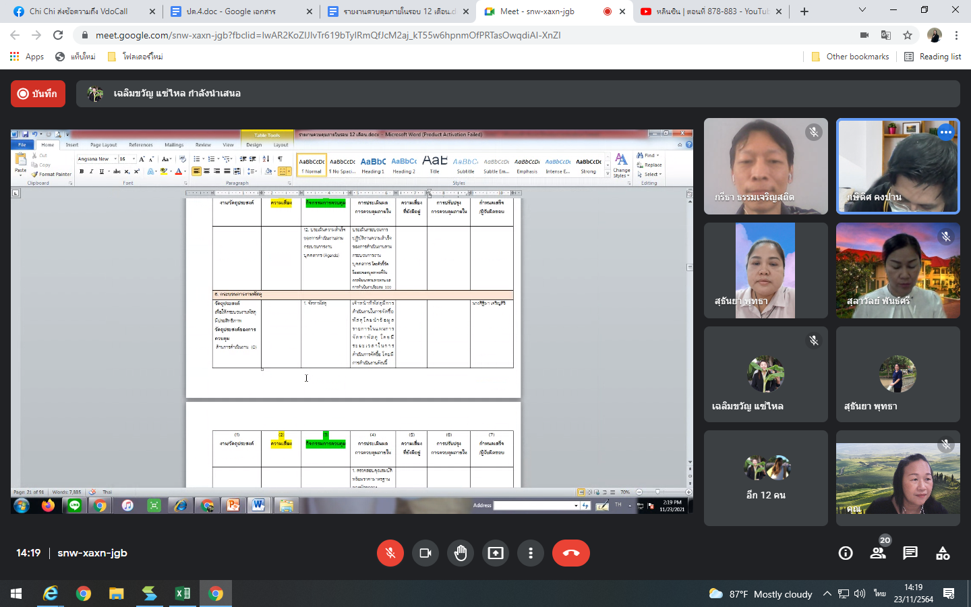
Task: Click the Present now screen share icon
Action: point(496,553)
